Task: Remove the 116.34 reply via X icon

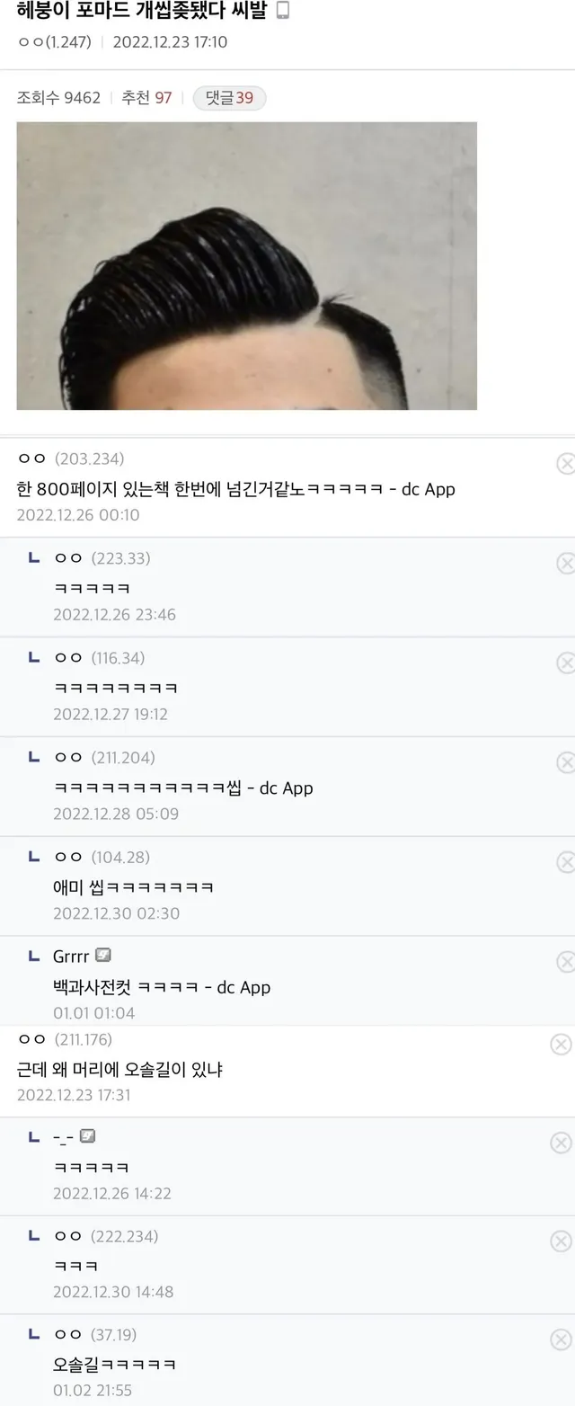Action: (566, 663)
